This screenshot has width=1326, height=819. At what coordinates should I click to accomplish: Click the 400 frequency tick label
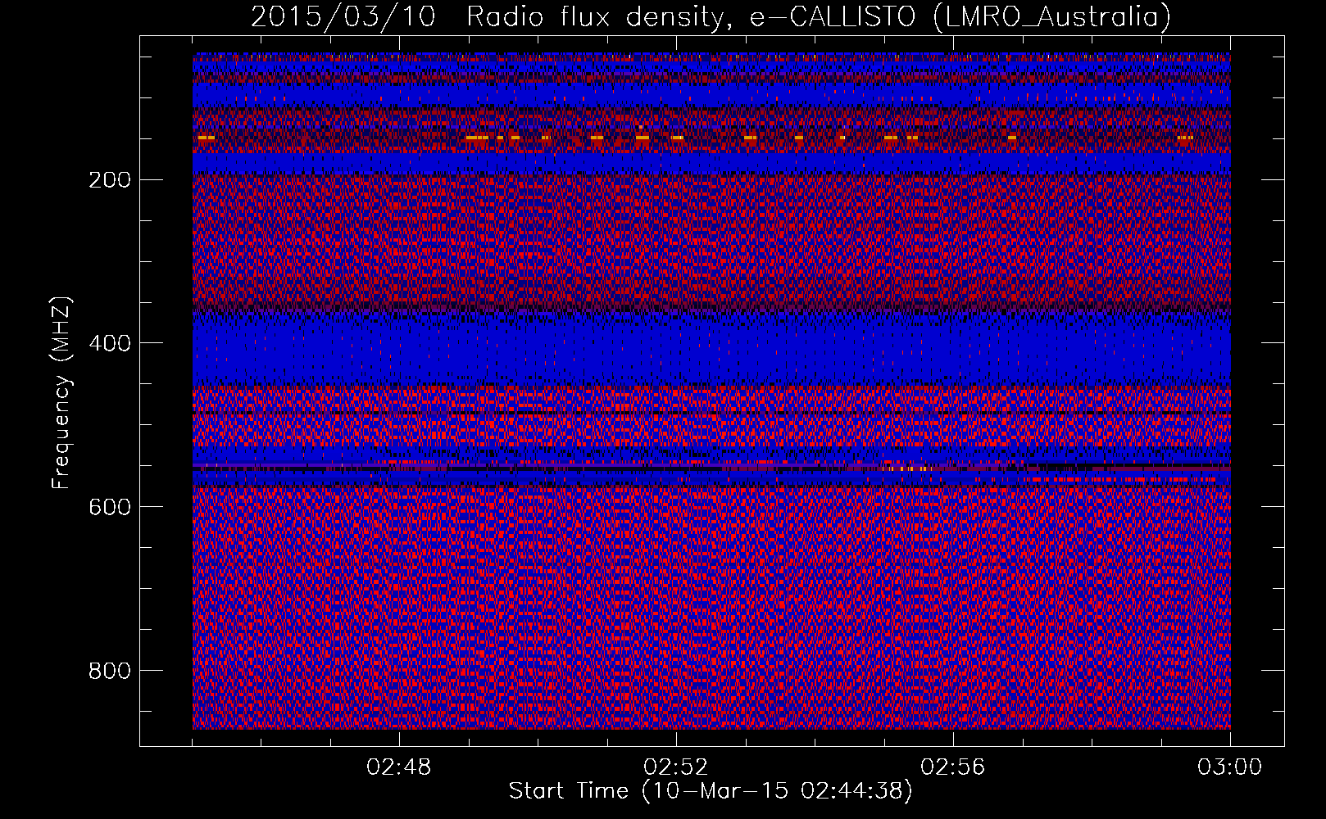[110, 344]
